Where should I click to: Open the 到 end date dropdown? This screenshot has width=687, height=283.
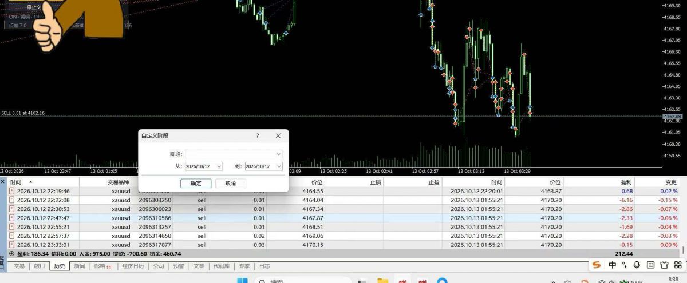[263, 166]
